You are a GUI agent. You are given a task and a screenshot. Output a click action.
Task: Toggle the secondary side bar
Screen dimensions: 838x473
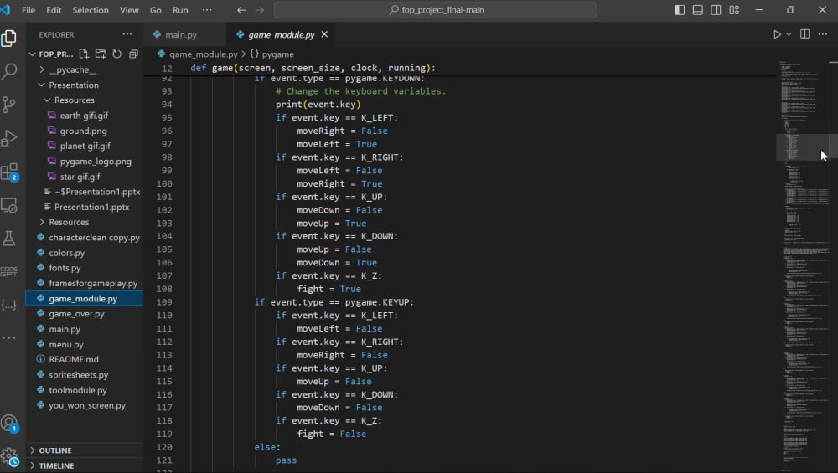[716, 10]
